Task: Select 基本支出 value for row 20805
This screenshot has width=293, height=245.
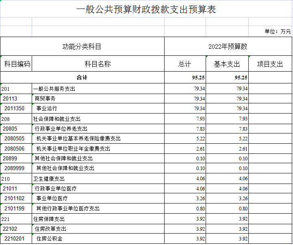Action: (x=227, y=129)
